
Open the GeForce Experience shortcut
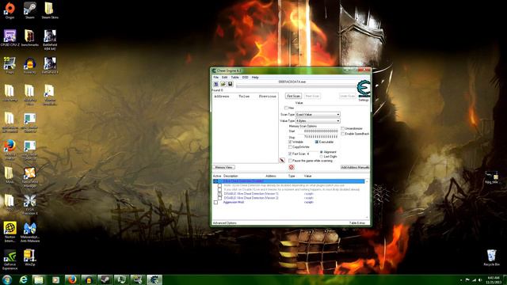point(10,260)
